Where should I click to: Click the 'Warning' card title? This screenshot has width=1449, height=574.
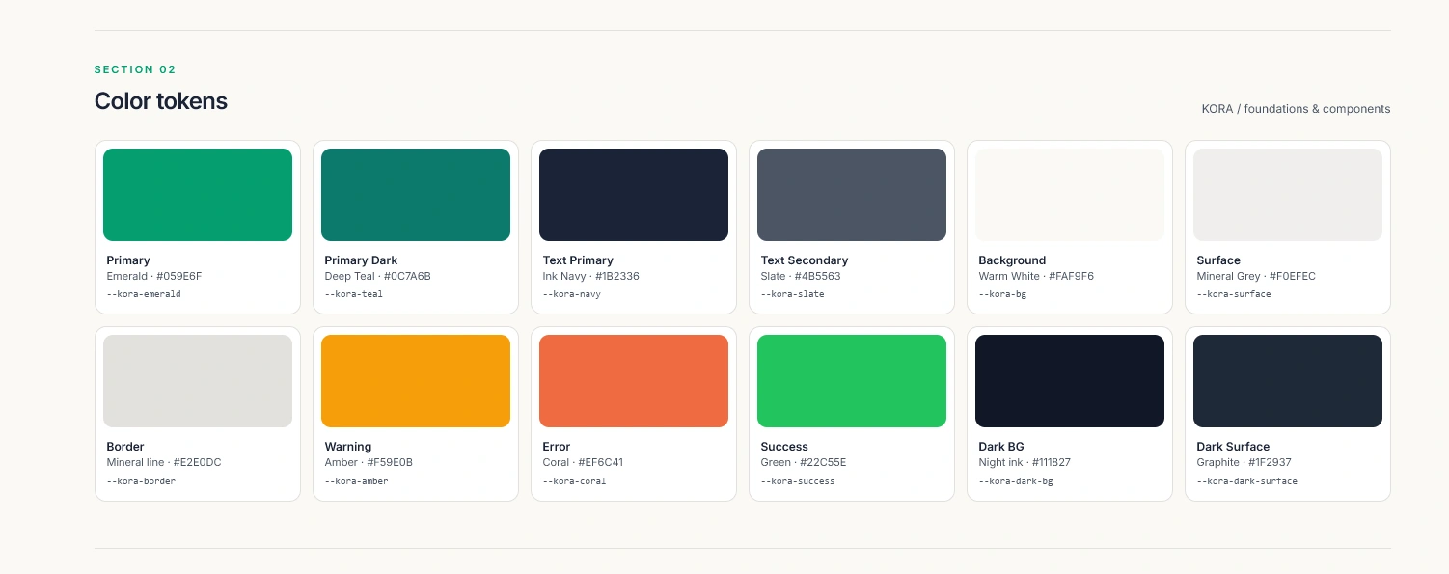click(x=348, y=447)
